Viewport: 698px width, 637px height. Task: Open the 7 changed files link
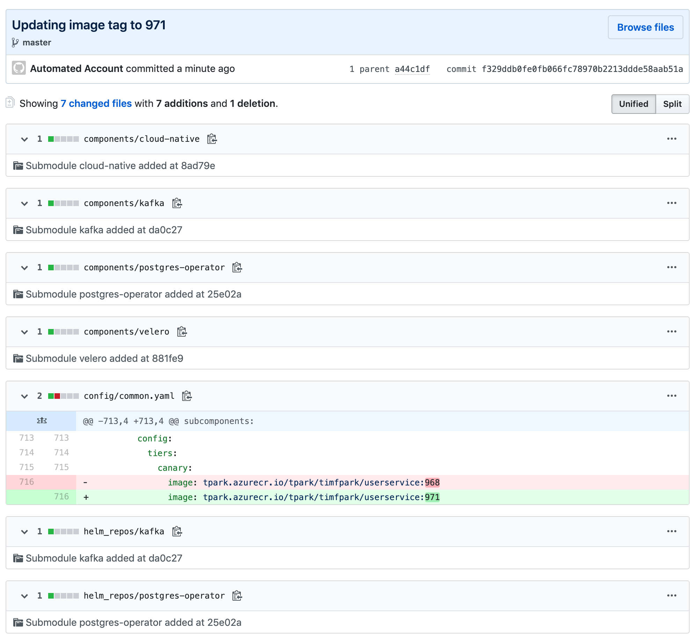point(96,103)
